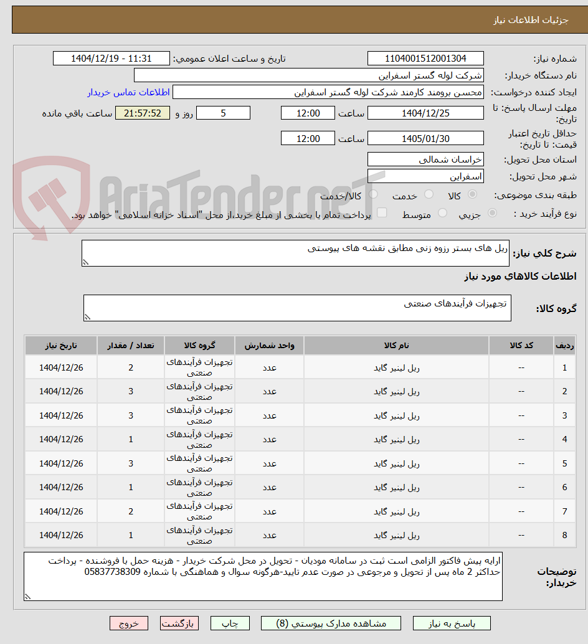This screenshot has height=644, width=588.
Task: Click the واحد شمارش column header
Action: pyautogui.click(x=269, y=346)
